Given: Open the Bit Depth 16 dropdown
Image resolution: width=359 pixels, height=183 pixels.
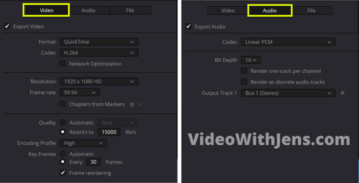Looking at the screenshot, I should [251, 60].
